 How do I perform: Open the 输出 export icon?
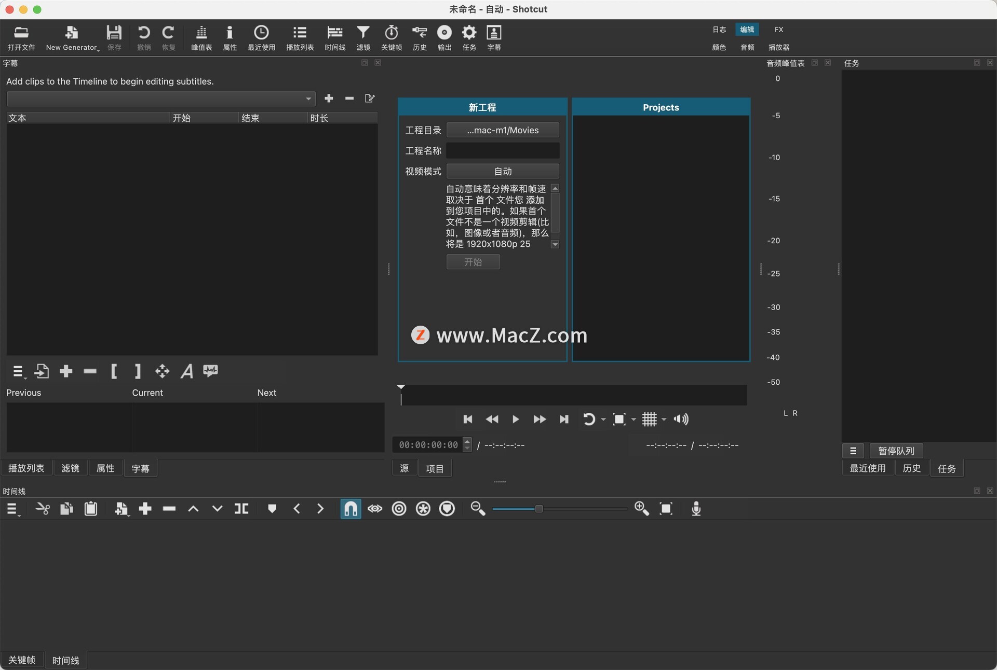444,38
